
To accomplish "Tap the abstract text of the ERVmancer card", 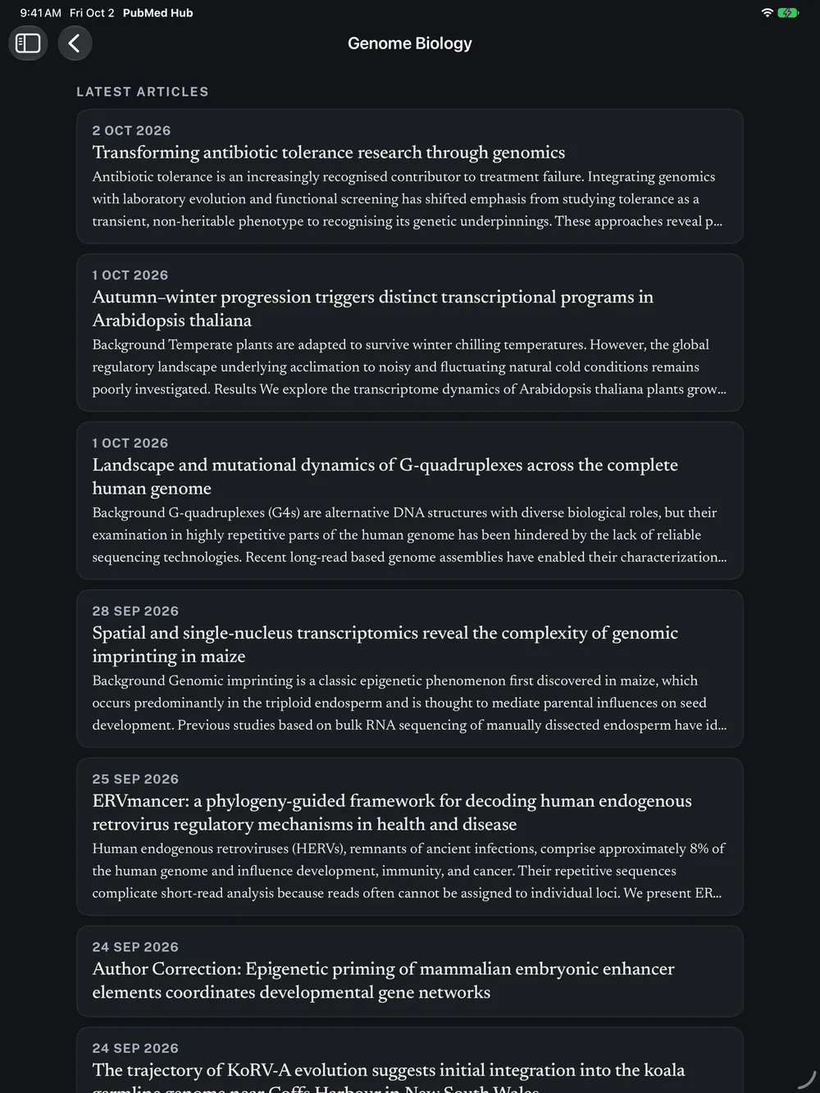I will click(x=408, y=871).
